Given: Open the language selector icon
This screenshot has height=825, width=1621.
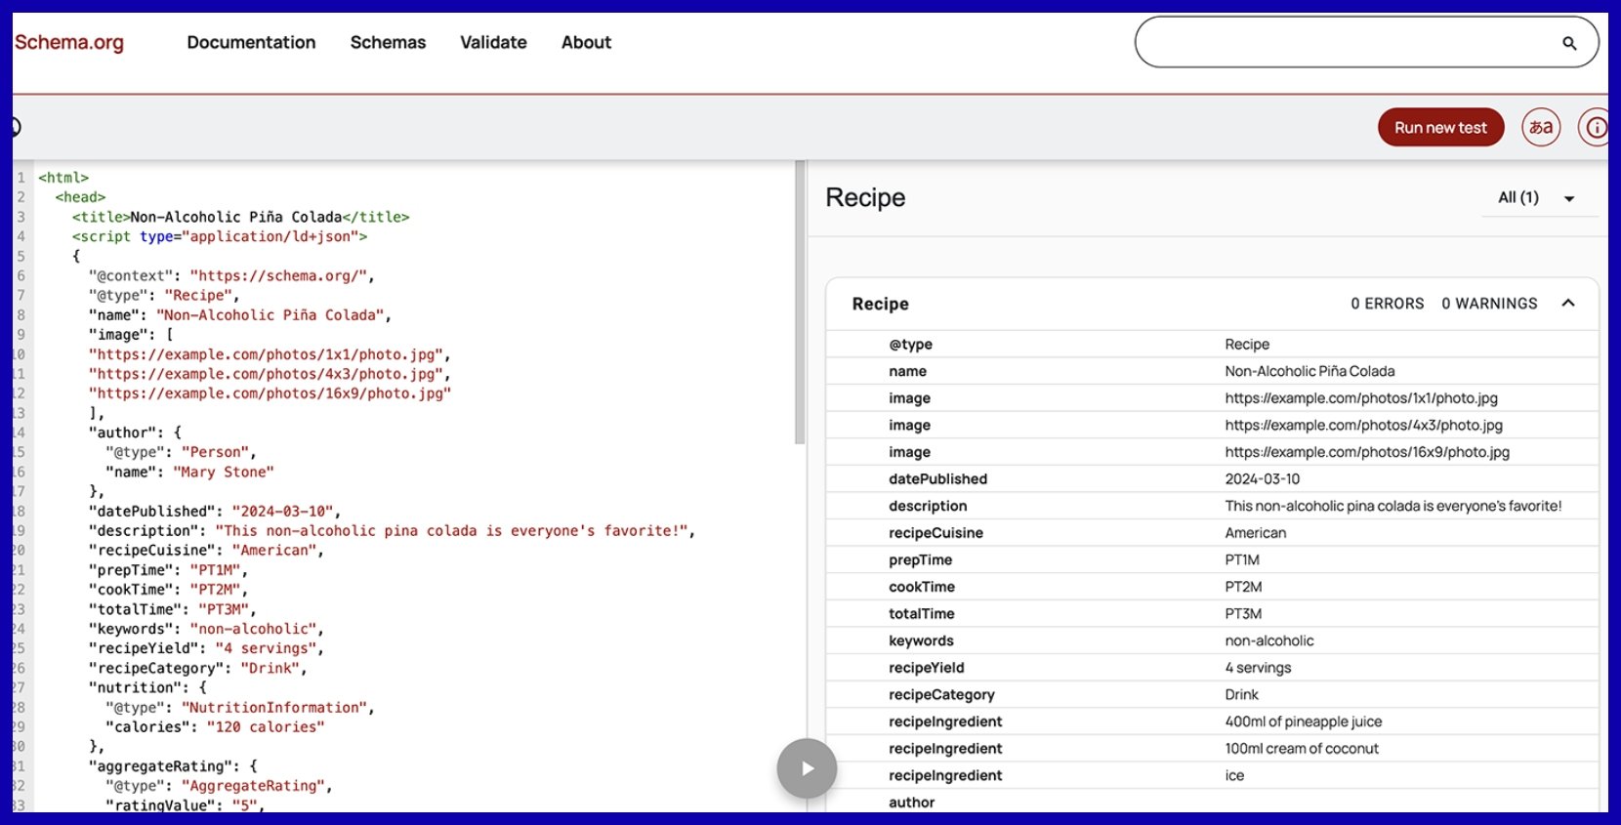Looking at the screenshot, I should [x=1541, y=128].
